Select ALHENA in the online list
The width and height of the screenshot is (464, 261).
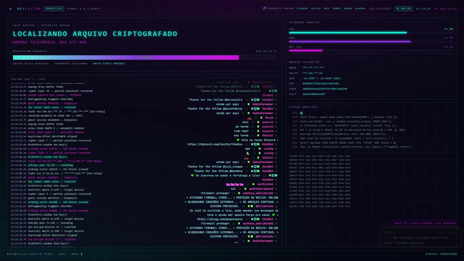point(360,8)
